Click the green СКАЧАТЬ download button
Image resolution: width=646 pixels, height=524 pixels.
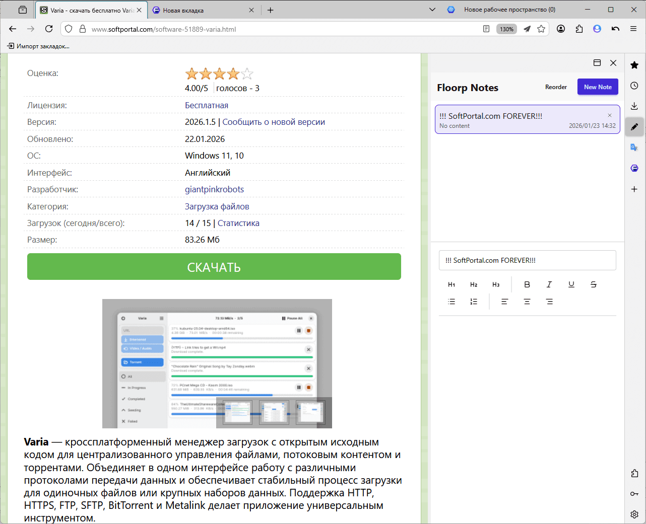pos(214,267)
